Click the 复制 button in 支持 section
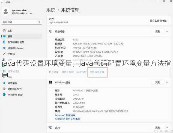 (157, 128)
